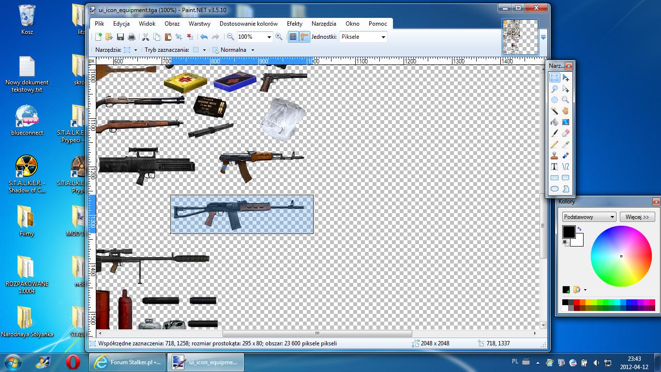Select the Eraser tool
Screen dimensions: 661x372
coord(566,133)
